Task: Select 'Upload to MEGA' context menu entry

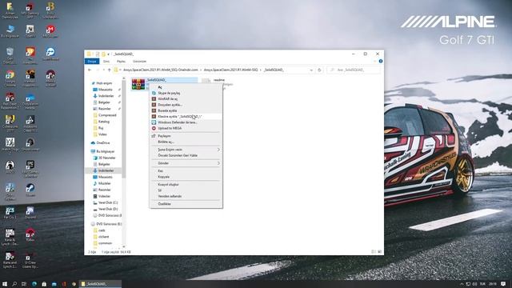Action: tap(186, 128)
